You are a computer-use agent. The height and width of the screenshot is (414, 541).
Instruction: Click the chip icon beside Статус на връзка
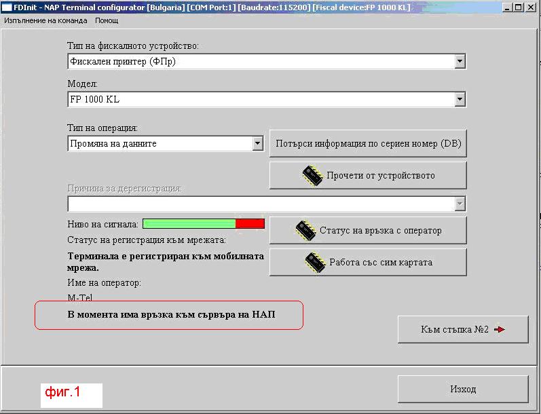pyautogui.click(x=305, y=231)
